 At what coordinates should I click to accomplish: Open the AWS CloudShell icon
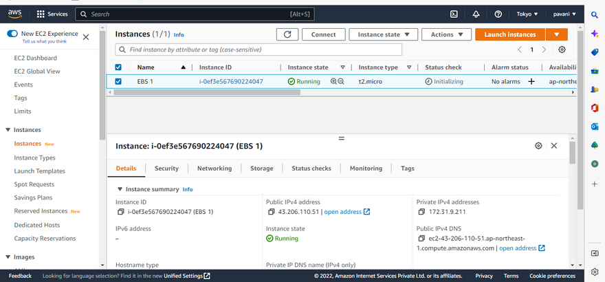pos(454,14)
